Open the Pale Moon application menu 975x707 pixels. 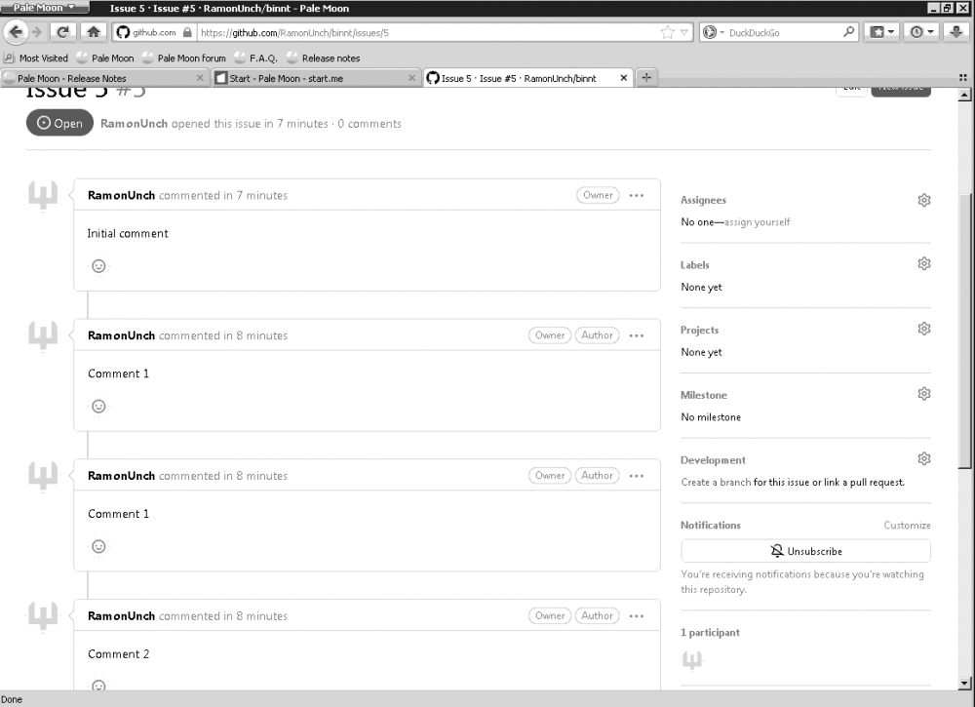[x=44, y=8]
